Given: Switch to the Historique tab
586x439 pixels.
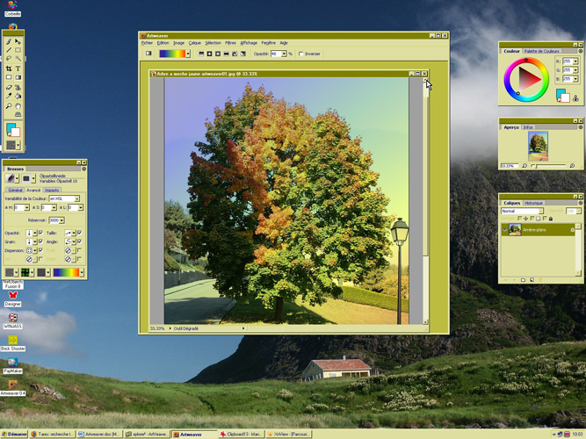Looking at the screenshot, I should click(534, 203).
